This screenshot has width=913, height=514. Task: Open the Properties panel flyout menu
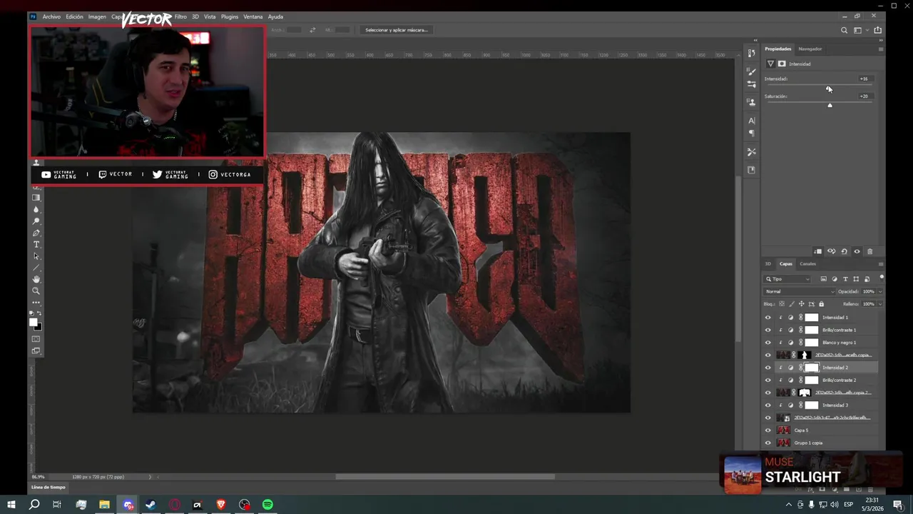(880, 49)
